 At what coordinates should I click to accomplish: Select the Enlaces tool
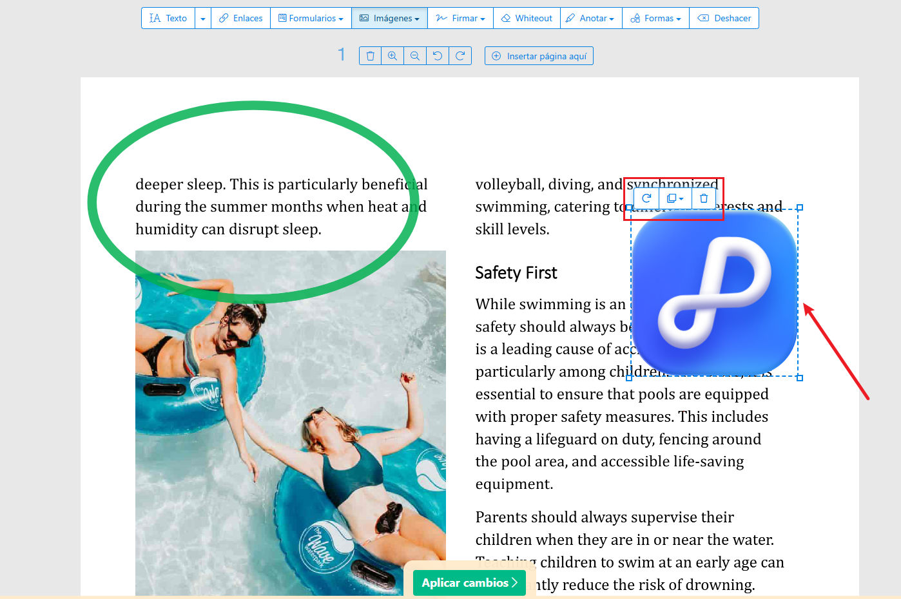tap(241, 19)
